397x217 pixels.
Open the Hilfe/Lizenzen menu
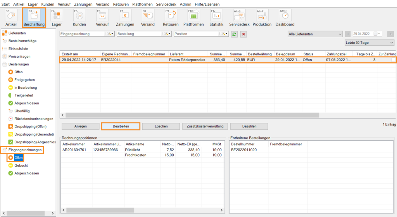[207, 4]
